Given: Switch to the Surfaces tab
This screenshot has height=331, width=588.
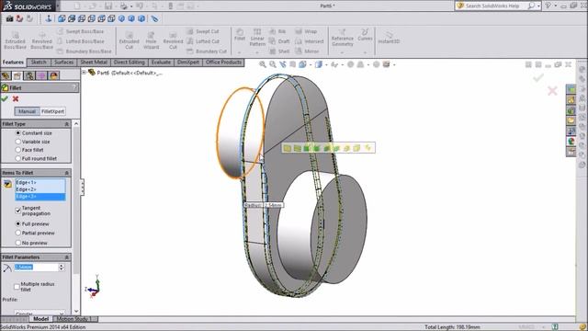Looking at the screenshot, I should point(63,63).
